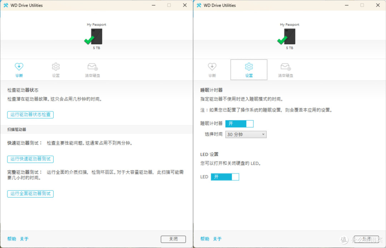Screen dimensions: 386x248
Task: Open 关于 link in right window
Action: coord(217,239)
